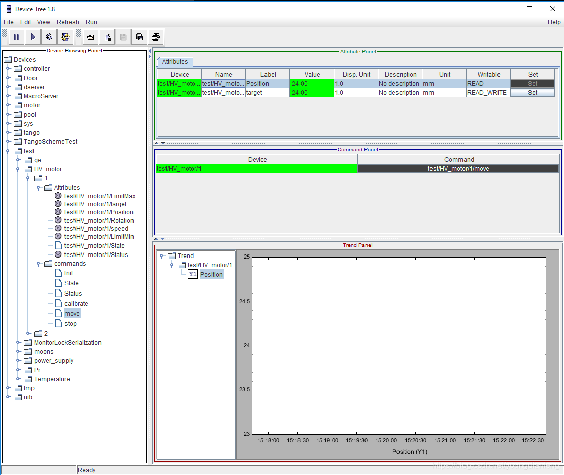This screenshot has height=475, width=564.
Task: Collapse the Trend node in Trend Panel
Action: (x=162, y=256)
